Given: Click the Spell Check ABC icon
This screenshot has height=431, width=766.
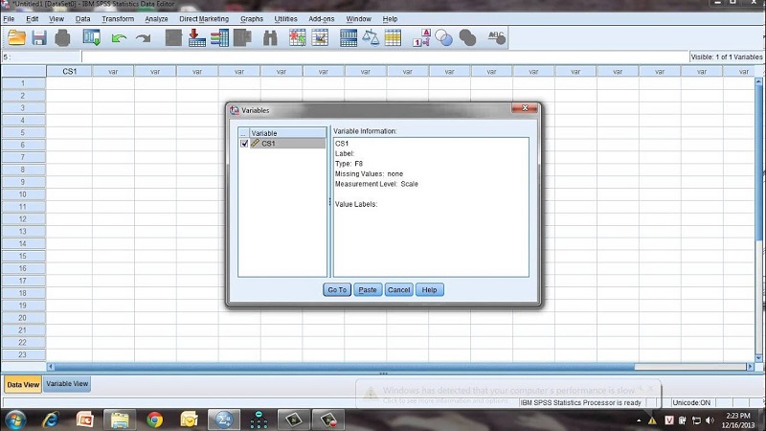Looking at the screenshot, I should point(497,37).
